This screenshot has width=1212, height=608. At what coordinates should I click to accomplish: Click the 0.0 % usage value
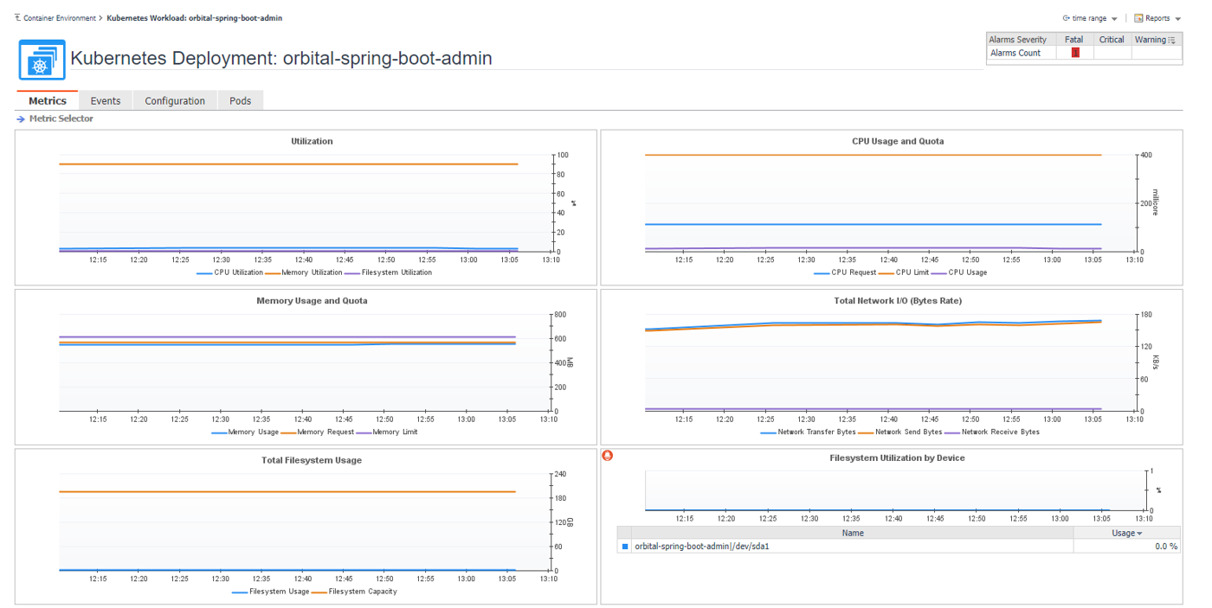(x=1166, y=547)
